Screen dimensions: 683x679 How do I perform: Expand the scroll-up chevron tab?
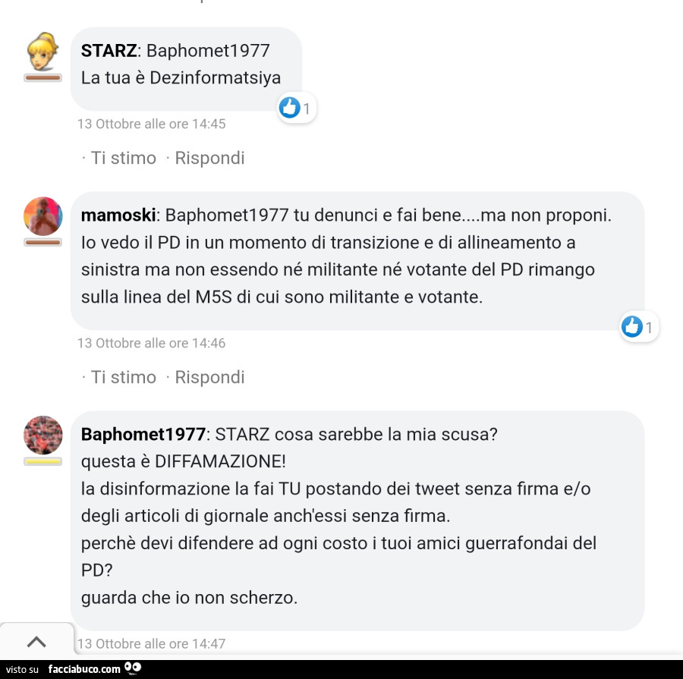(36, 641)
